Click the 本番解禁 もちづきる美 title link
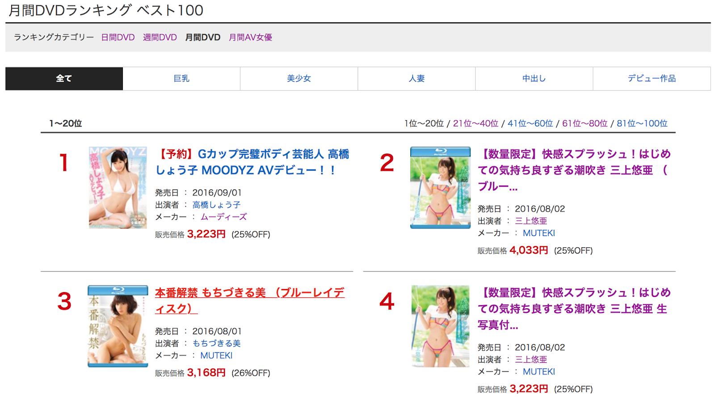 pyautogui.click(x=249, y=301)
